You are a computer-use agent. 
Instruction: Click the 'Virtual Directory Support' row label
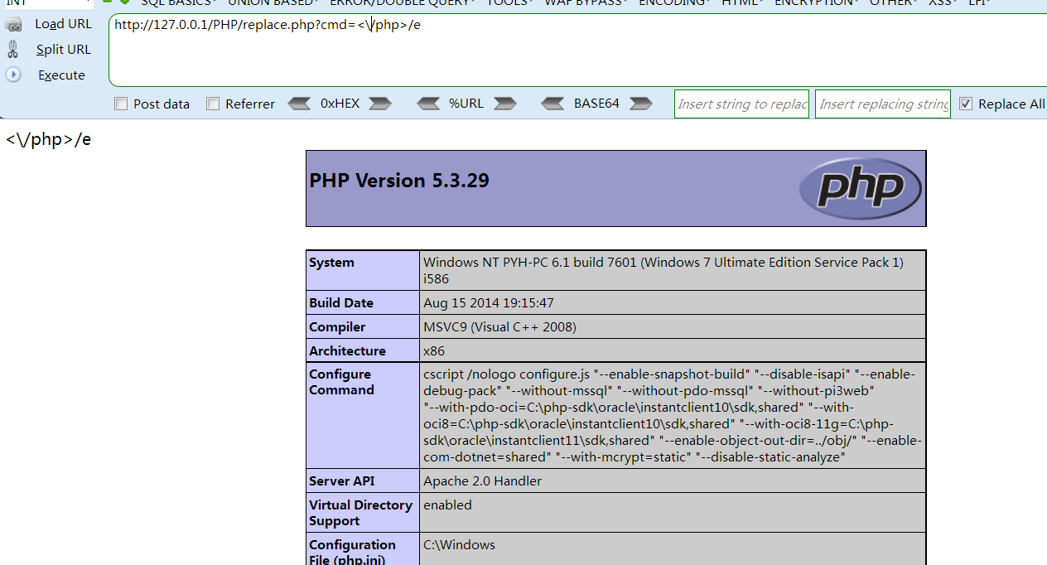tap(360, 513)
